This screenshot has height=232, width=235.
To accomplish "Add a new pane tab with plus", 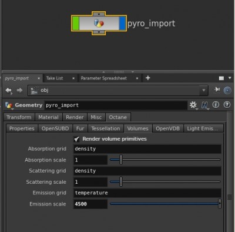I will 148,78.
